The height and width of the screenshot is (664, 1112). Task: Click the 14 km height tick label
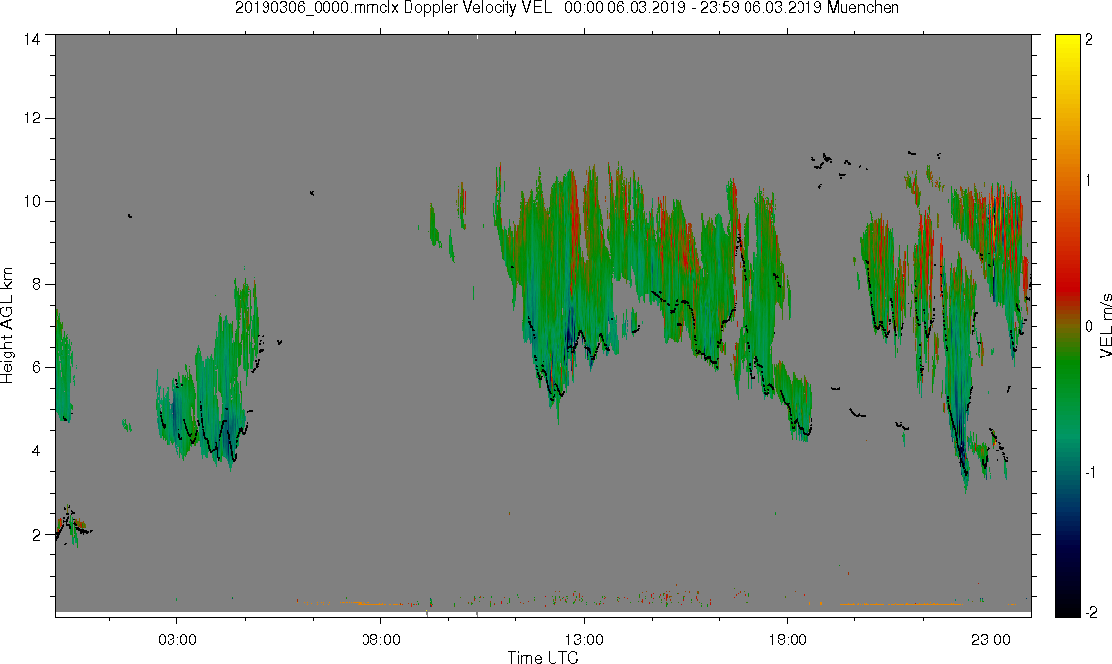click(32, 40)
